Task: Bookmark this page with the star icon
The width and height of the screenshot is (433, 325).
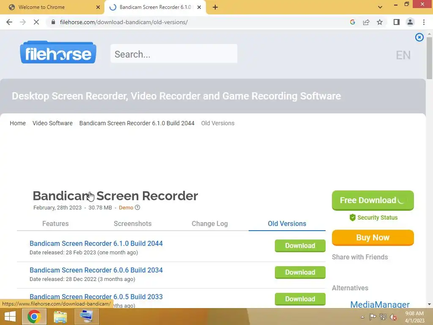Action: (380, 22)
